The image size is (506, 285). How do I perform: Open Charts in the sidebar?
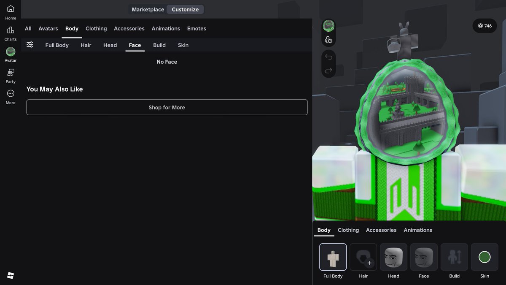coord(11,33)
